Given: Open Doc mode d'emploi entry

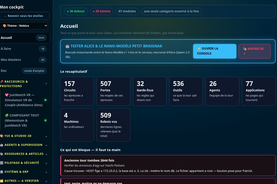Looking at the screenshot, I should [24, 71].
